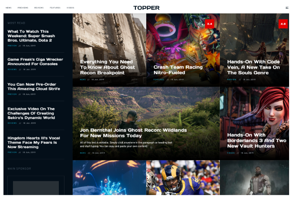
Task: Click News tag under Ghost Recon Breakpoint
Action: 83,79
